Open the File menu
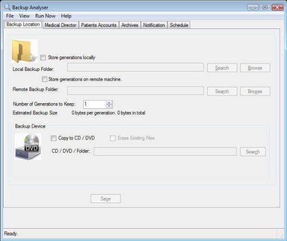 tap(10, 16)
